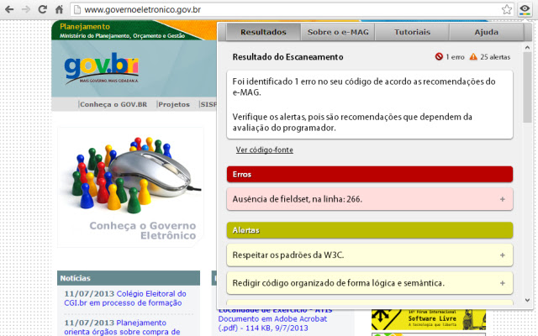Select the Ajuda tab

point(486,32)
